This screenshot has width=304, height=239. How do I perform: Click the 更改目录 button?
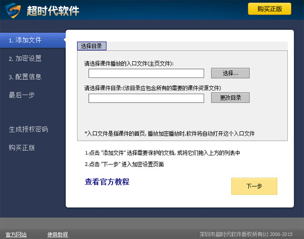point(231,98)
